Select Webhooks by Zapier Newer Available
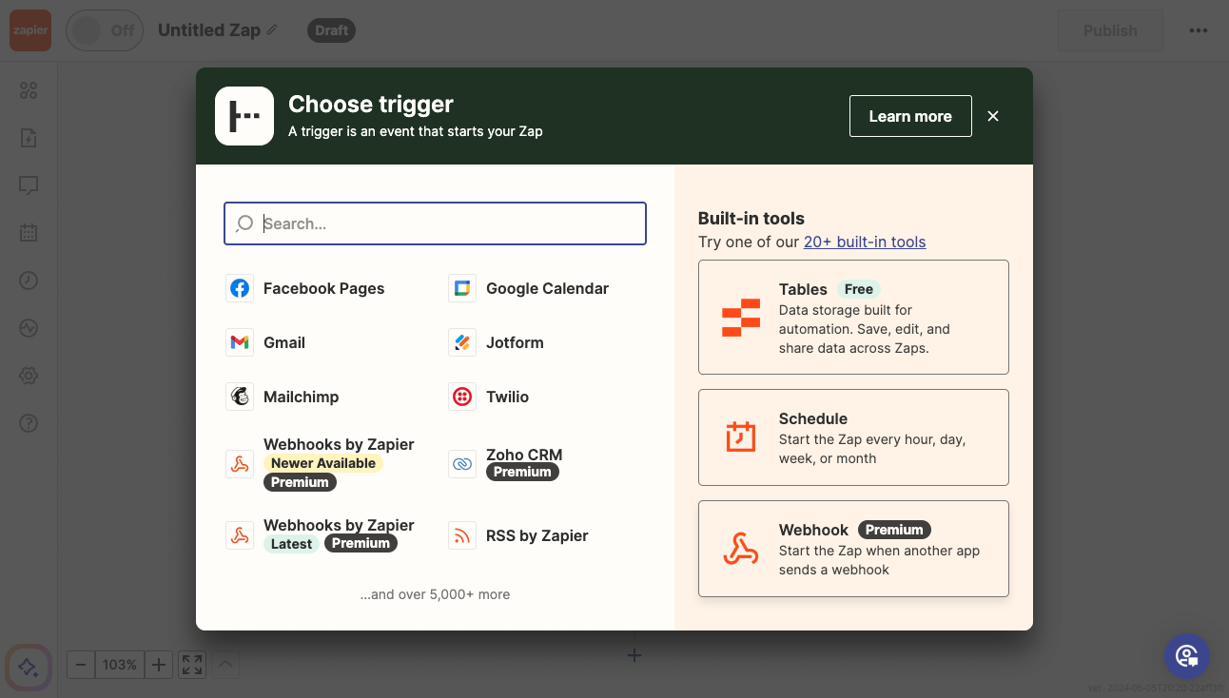 tap(321, 463)
